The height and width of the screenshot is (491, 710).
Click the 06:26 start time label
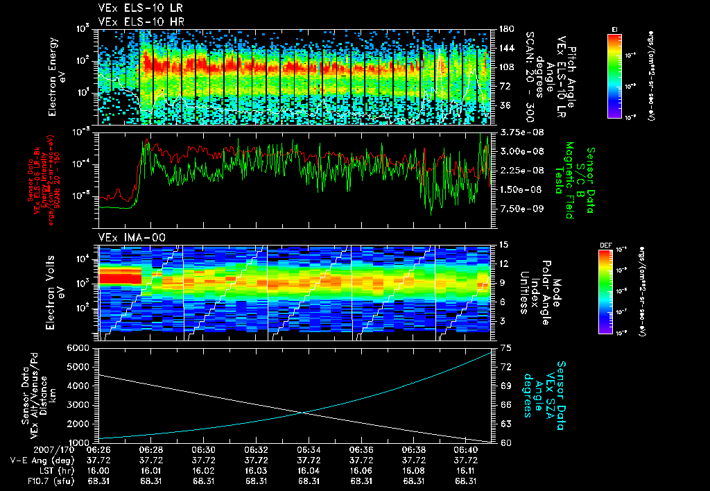[x=98, y=451]
